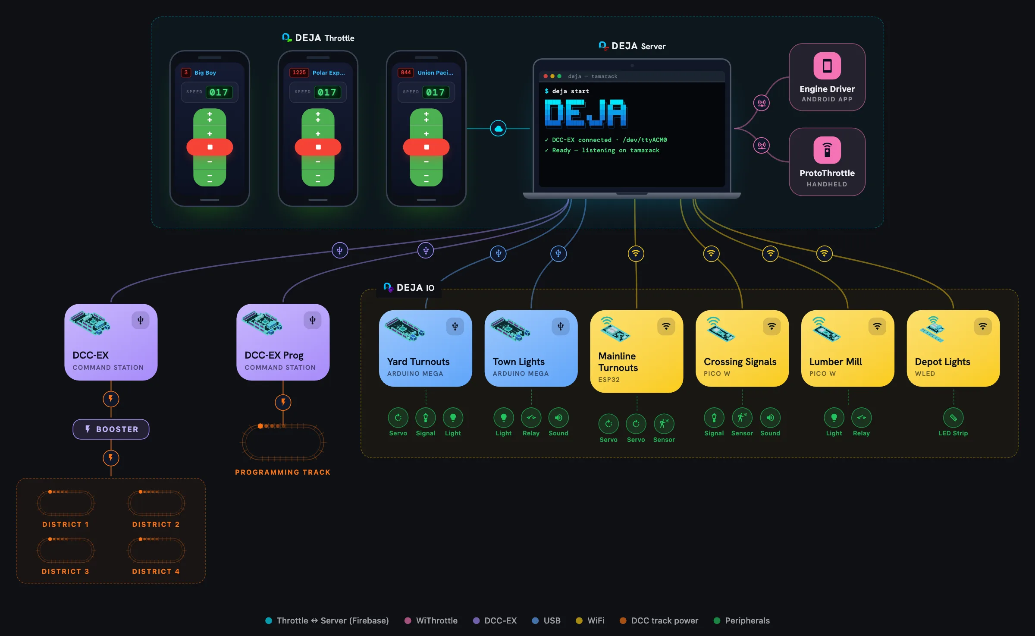Click the 'Peripherals' legend label
Viewport: 1035px width, 636px height.
(747, 620)
